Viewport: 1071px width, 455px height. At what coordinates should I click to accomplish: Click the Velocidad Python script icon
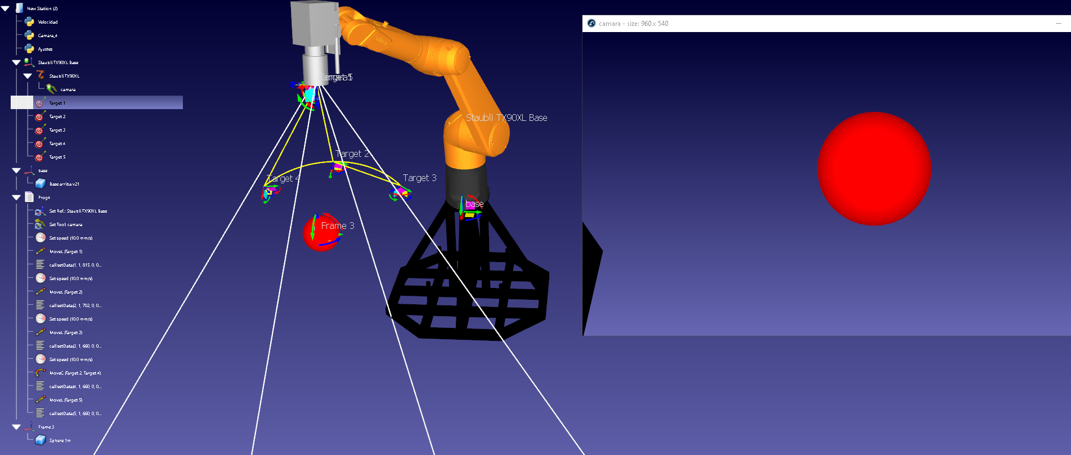tap(29, 22)
